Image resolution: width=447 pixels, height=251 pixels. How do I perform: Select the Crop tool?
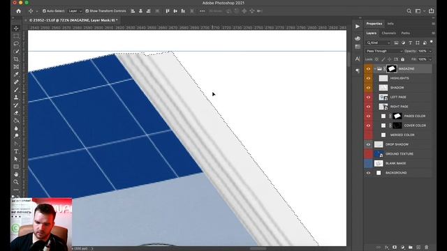pyautogui.click(x=16, y=59)
